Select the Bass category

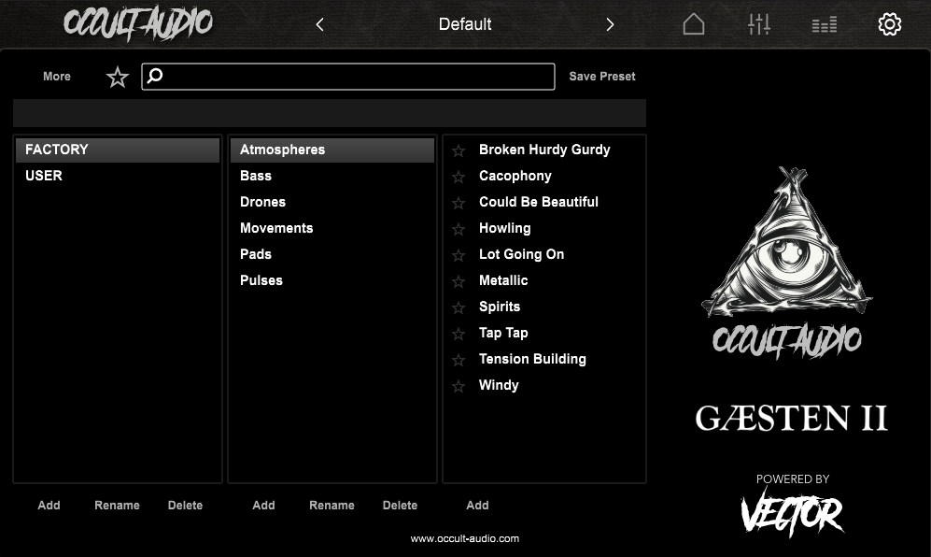(x=331, y=176)
